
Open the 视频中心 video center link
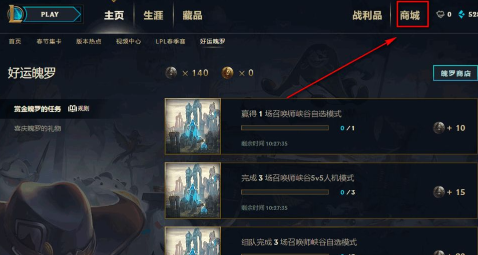128,41
